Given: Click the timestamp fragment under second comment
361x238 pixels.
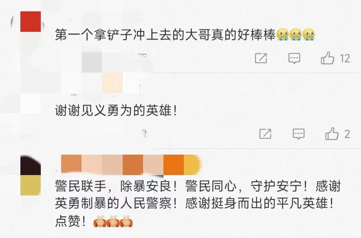Looking at the screenshot, I should click(144, 134).
